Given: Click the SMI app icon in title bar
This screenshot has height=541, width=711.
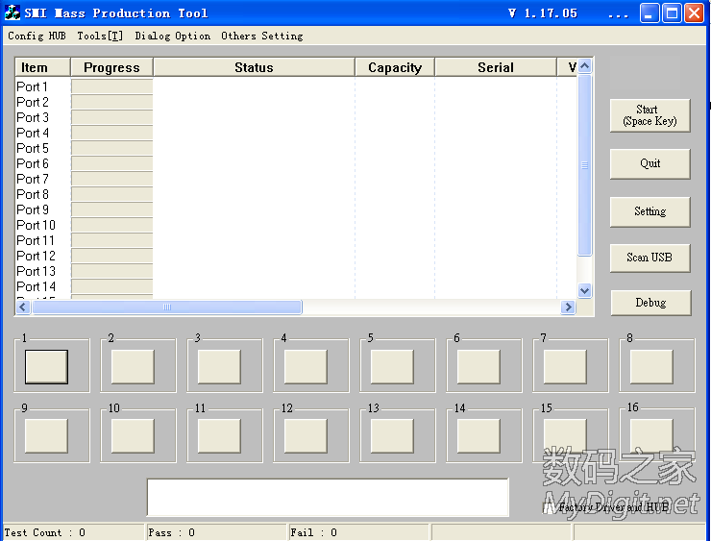Looking at the screenshot, I should pyautogui.click(x=12, y=12).
